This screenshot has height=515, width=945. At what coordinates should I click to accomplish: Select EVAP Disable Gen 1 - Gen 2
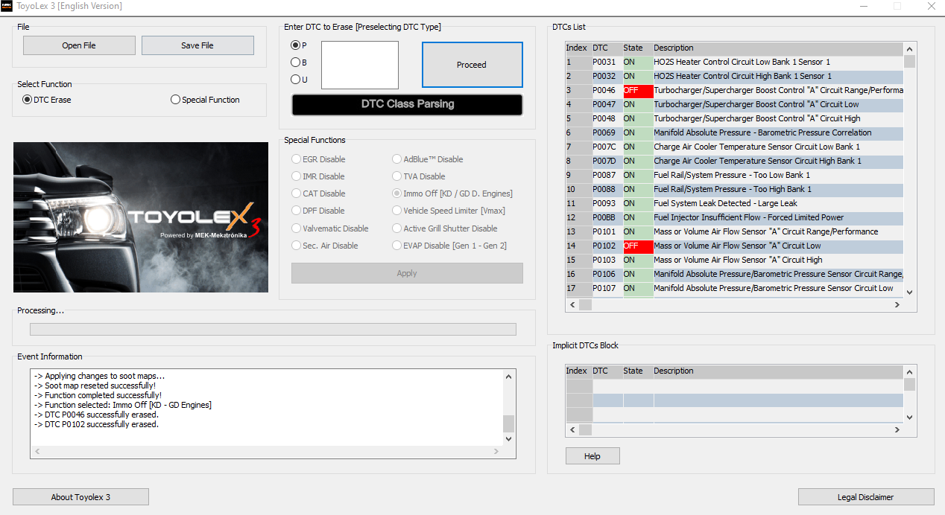[449, 246]
